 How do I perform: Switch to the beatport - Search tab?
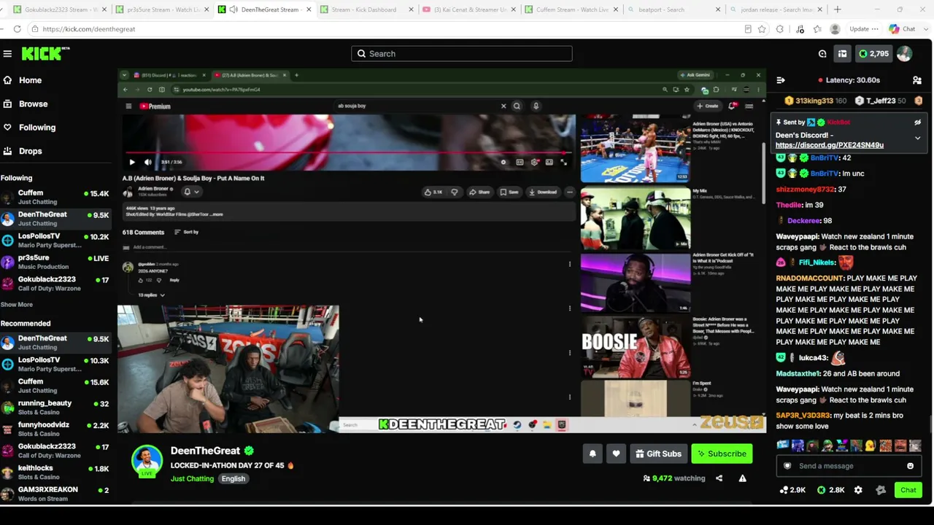tap(671, 9)
